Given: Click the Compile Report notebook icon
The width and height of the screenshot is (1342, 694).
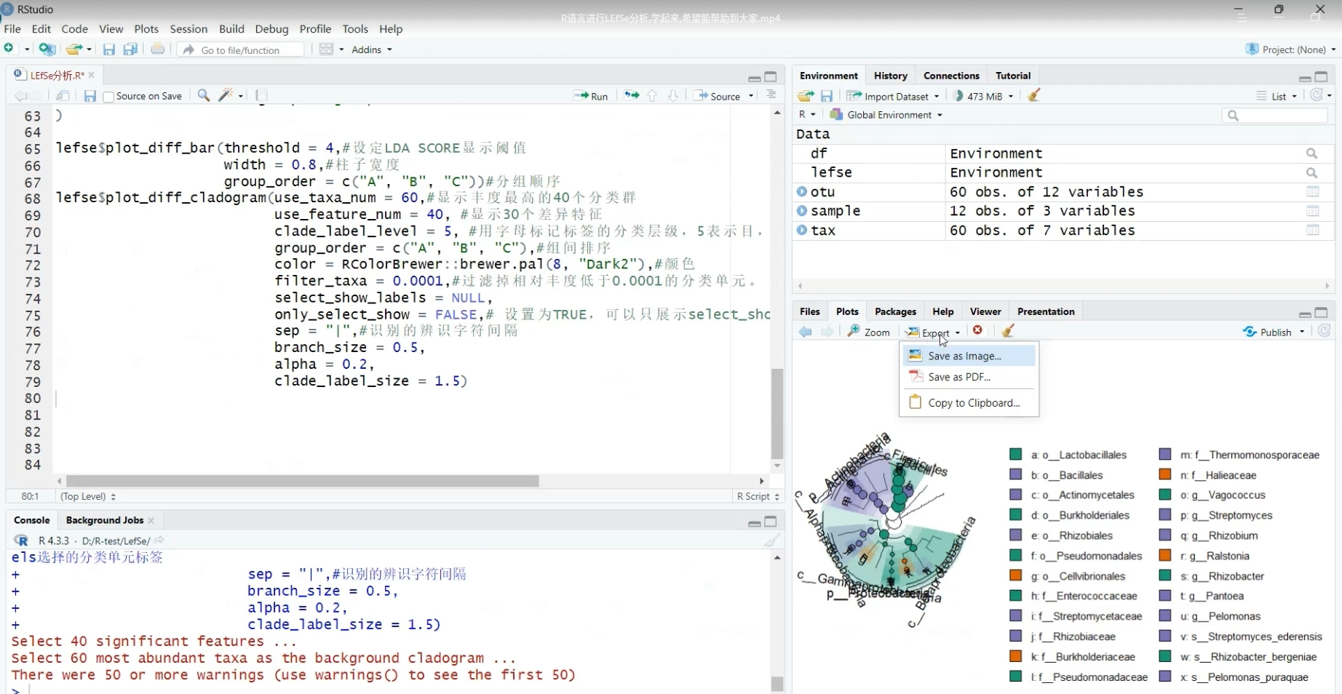Looking at the screenshot, I should (x=262, y=95).
